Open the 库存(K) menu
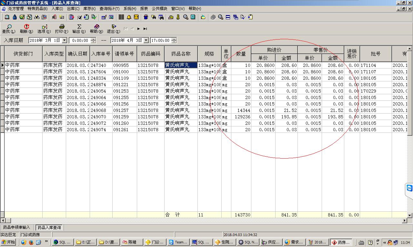The height and width of the screenshot is (247, 413). click(x=89, y=9)
